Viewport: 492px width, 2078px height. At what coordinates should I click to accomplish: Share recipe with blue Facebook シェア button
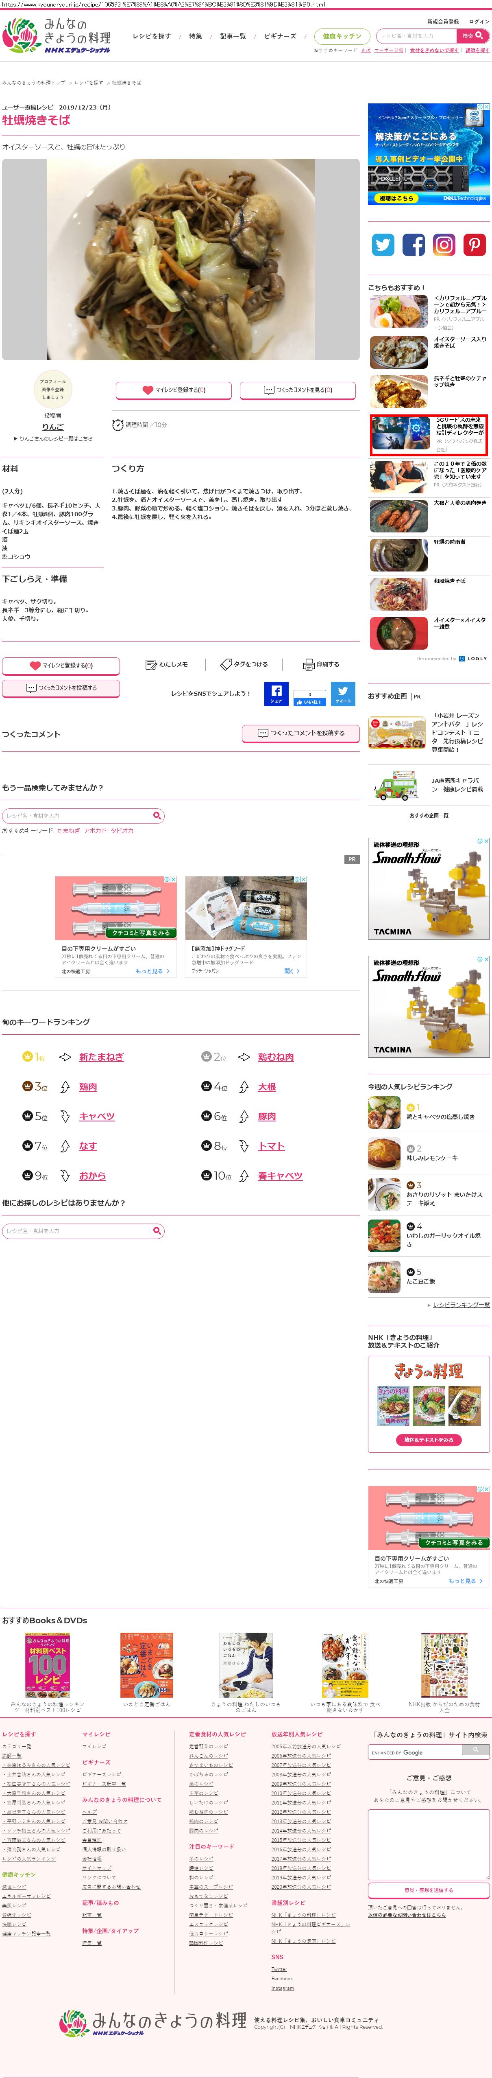coord(276,694)
